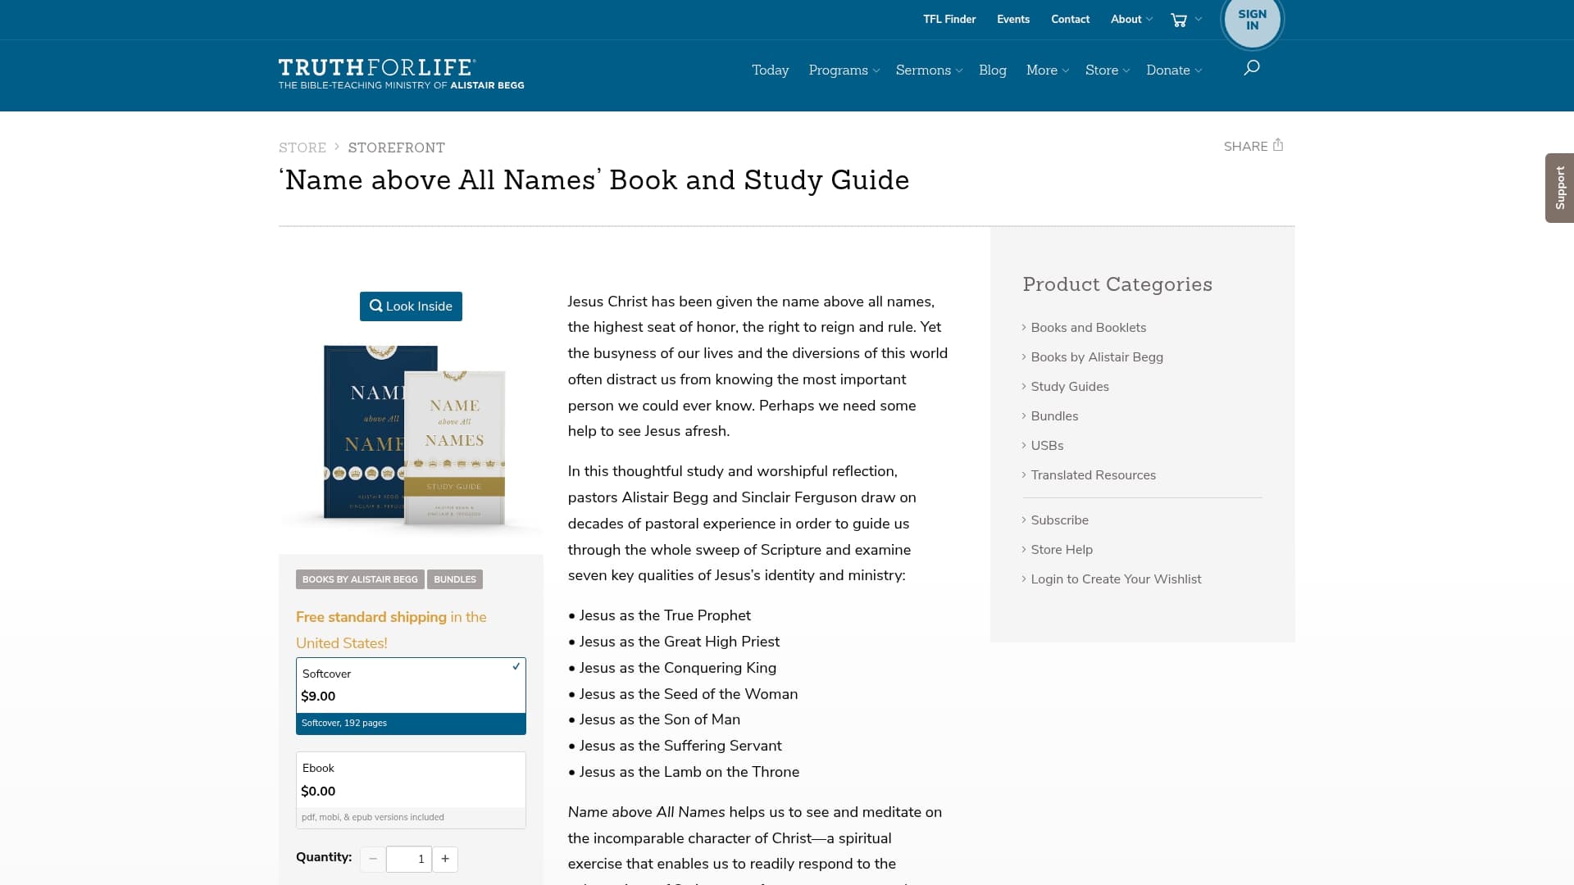Click 'Jesus as the True Prophet' bullet
Screen dimensions: 1574x885
[665, 615]
